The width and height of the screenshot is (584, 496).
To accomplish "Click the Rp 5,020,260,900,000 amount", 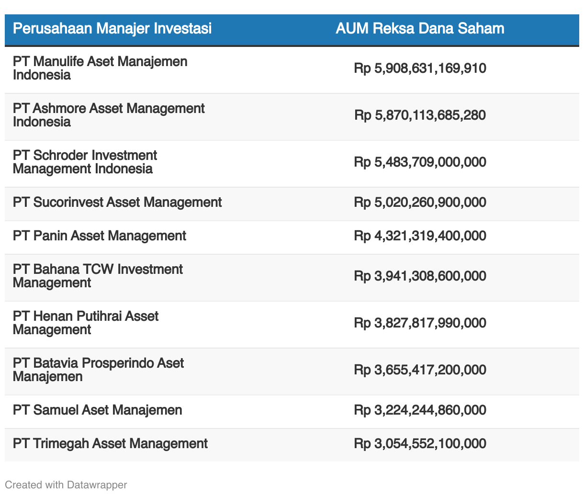I will [x=420, y=203].
